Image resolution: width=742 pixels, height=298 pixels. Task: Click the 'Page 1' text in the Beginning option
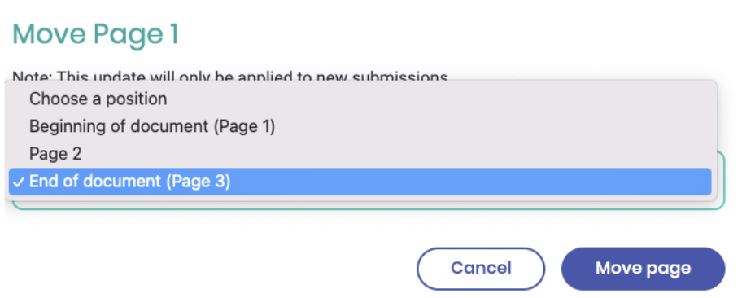pos(244,126)
